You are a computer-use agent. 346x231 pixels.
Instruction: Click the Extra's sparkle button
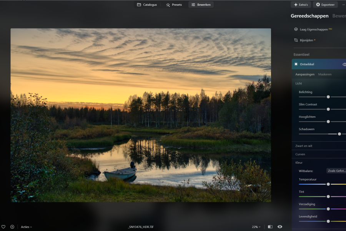point(301,5)
